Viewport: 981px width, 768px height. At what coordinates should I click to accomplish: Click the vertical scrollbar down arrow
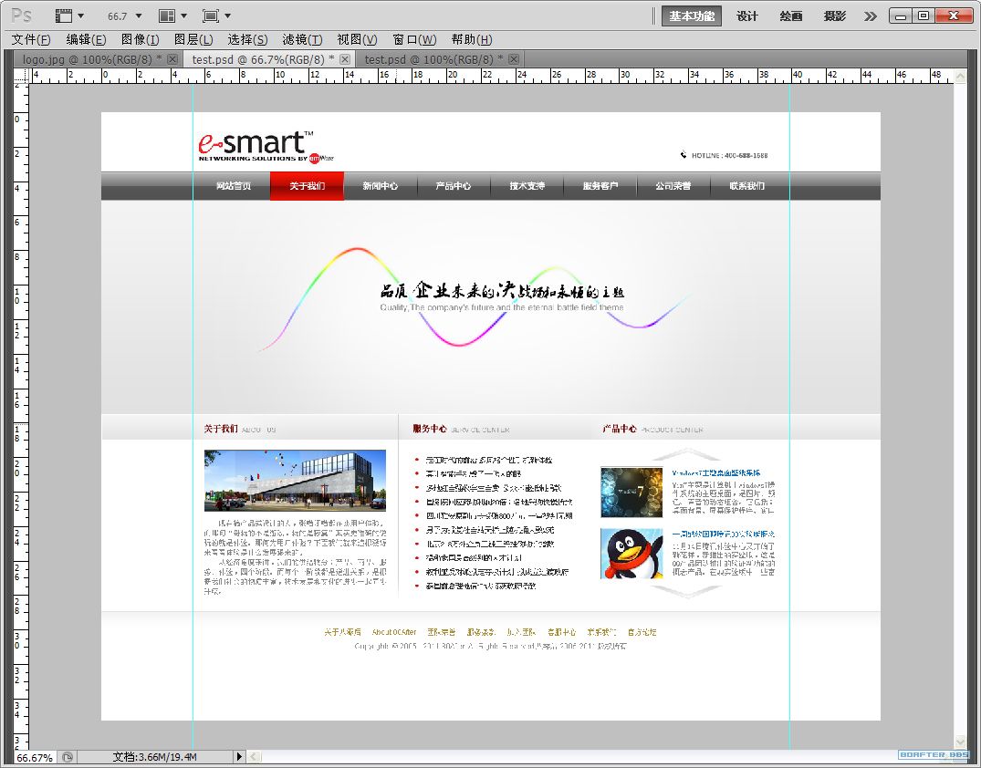(x=960, y=742)
